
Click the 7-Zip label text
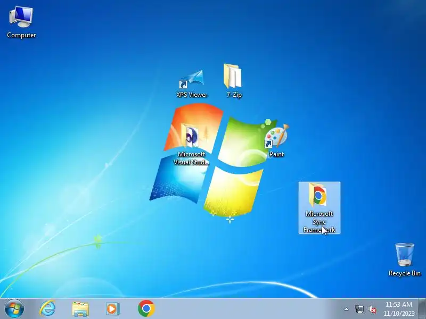pos(234,95)
